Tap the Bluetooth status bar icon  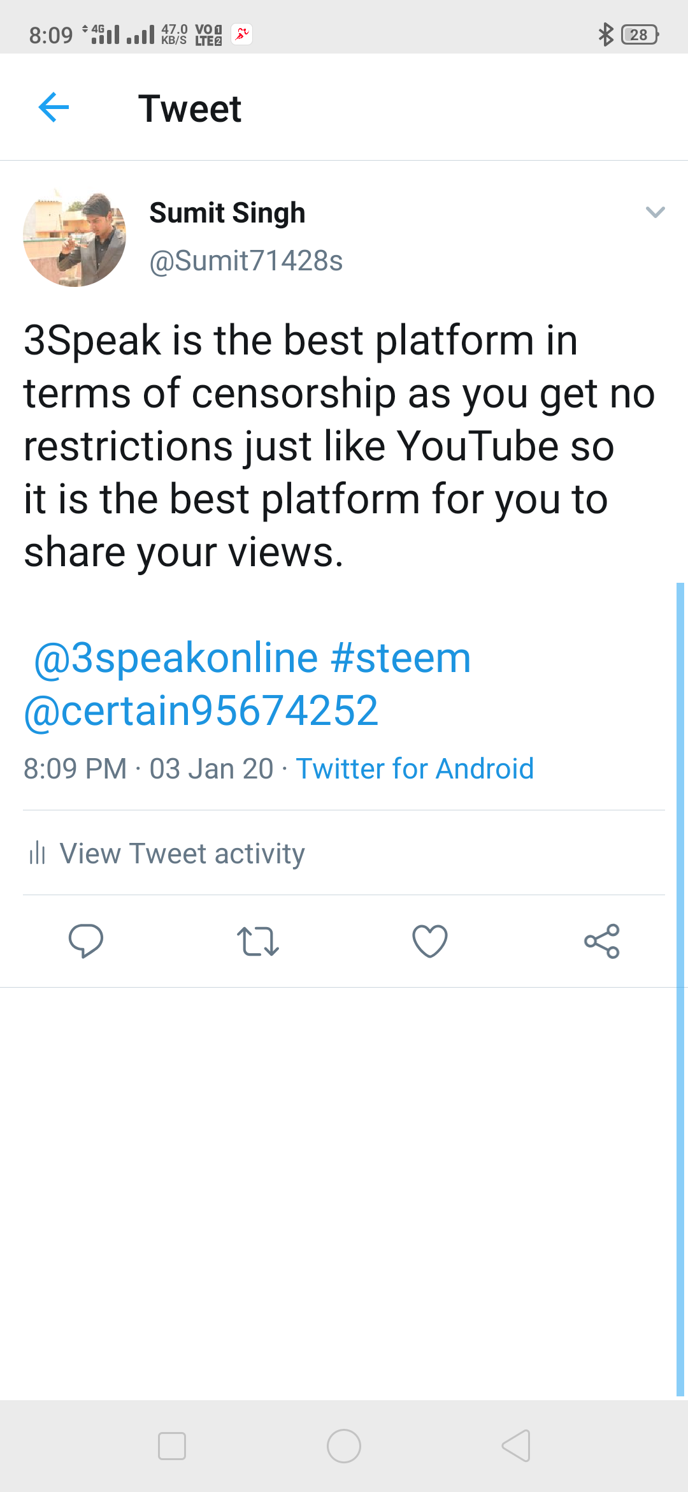pyautogui.click(x=605, y=34)
